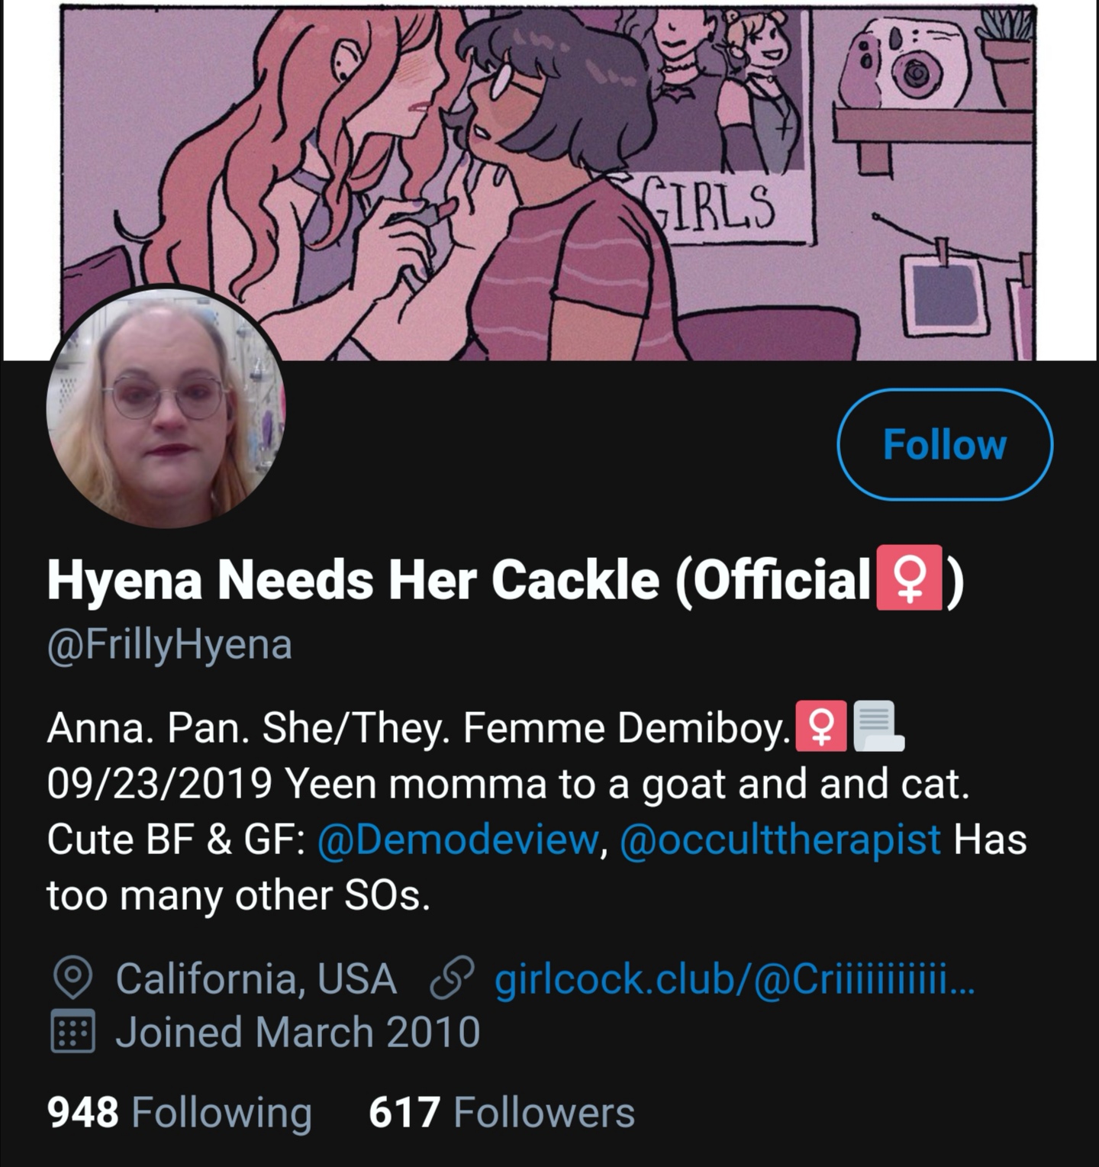Open the circular profile avatar photo

click(166, 408)
